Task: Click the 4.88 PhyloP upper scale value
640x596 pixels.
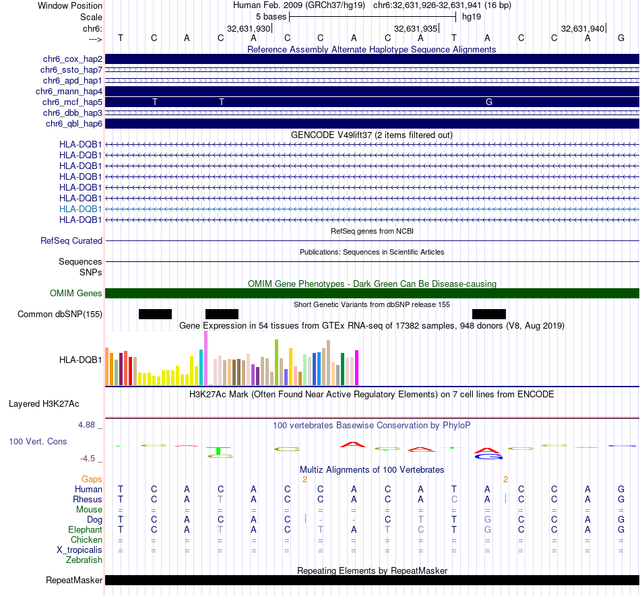Action: click(x=86, y=425)
